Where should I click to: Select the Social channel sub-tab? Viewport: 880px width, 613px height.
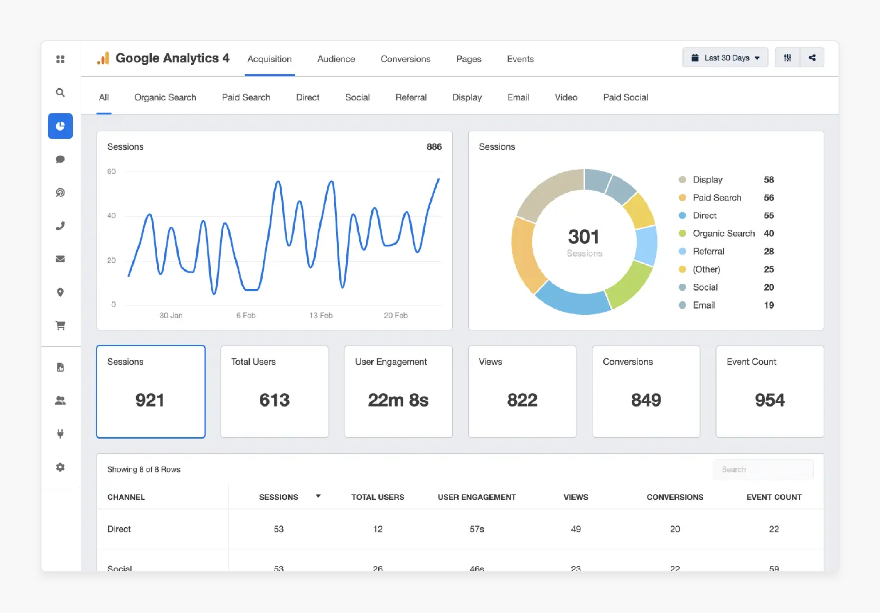(x=358, y=97)
